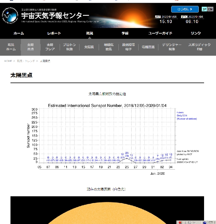This screenshot has width=216, height=224.
Task: Select the 現況ホーム sub tab
Action: click(x=11, y=47)
